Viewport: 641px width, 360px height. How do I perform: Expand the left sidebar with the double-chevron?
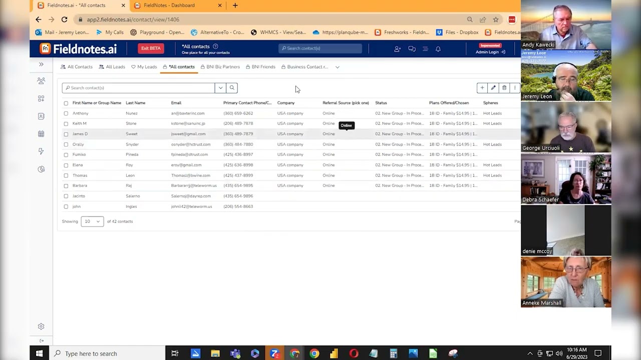[x=41, y=64]
